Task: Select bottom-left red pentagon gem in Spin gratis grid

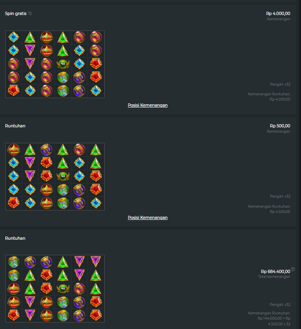Action: tap(14, 90)
